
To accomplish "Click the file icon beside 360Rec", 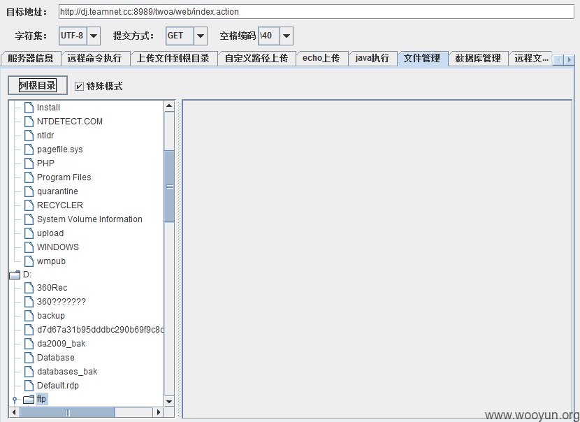I will click(29, 288).
